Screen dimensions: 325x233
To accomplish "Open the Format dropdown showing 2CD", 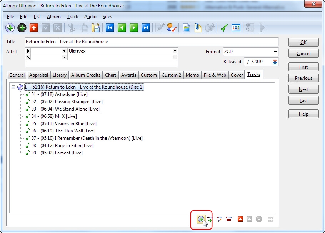I will point(275,52).
